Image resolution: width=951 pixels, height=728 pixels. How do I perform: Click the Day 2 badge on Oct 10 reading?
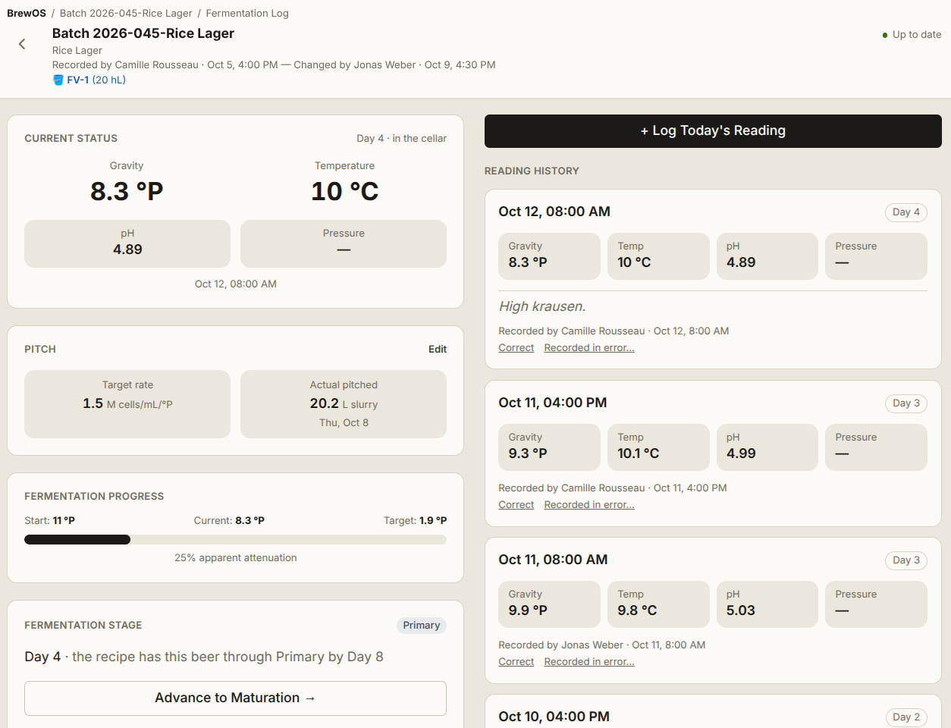point(906,717)
